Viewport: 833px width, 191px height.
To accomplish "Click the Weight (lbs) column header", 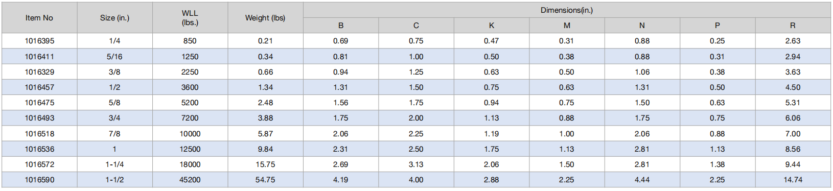I will pyautogui.click(x=265, y=18).
